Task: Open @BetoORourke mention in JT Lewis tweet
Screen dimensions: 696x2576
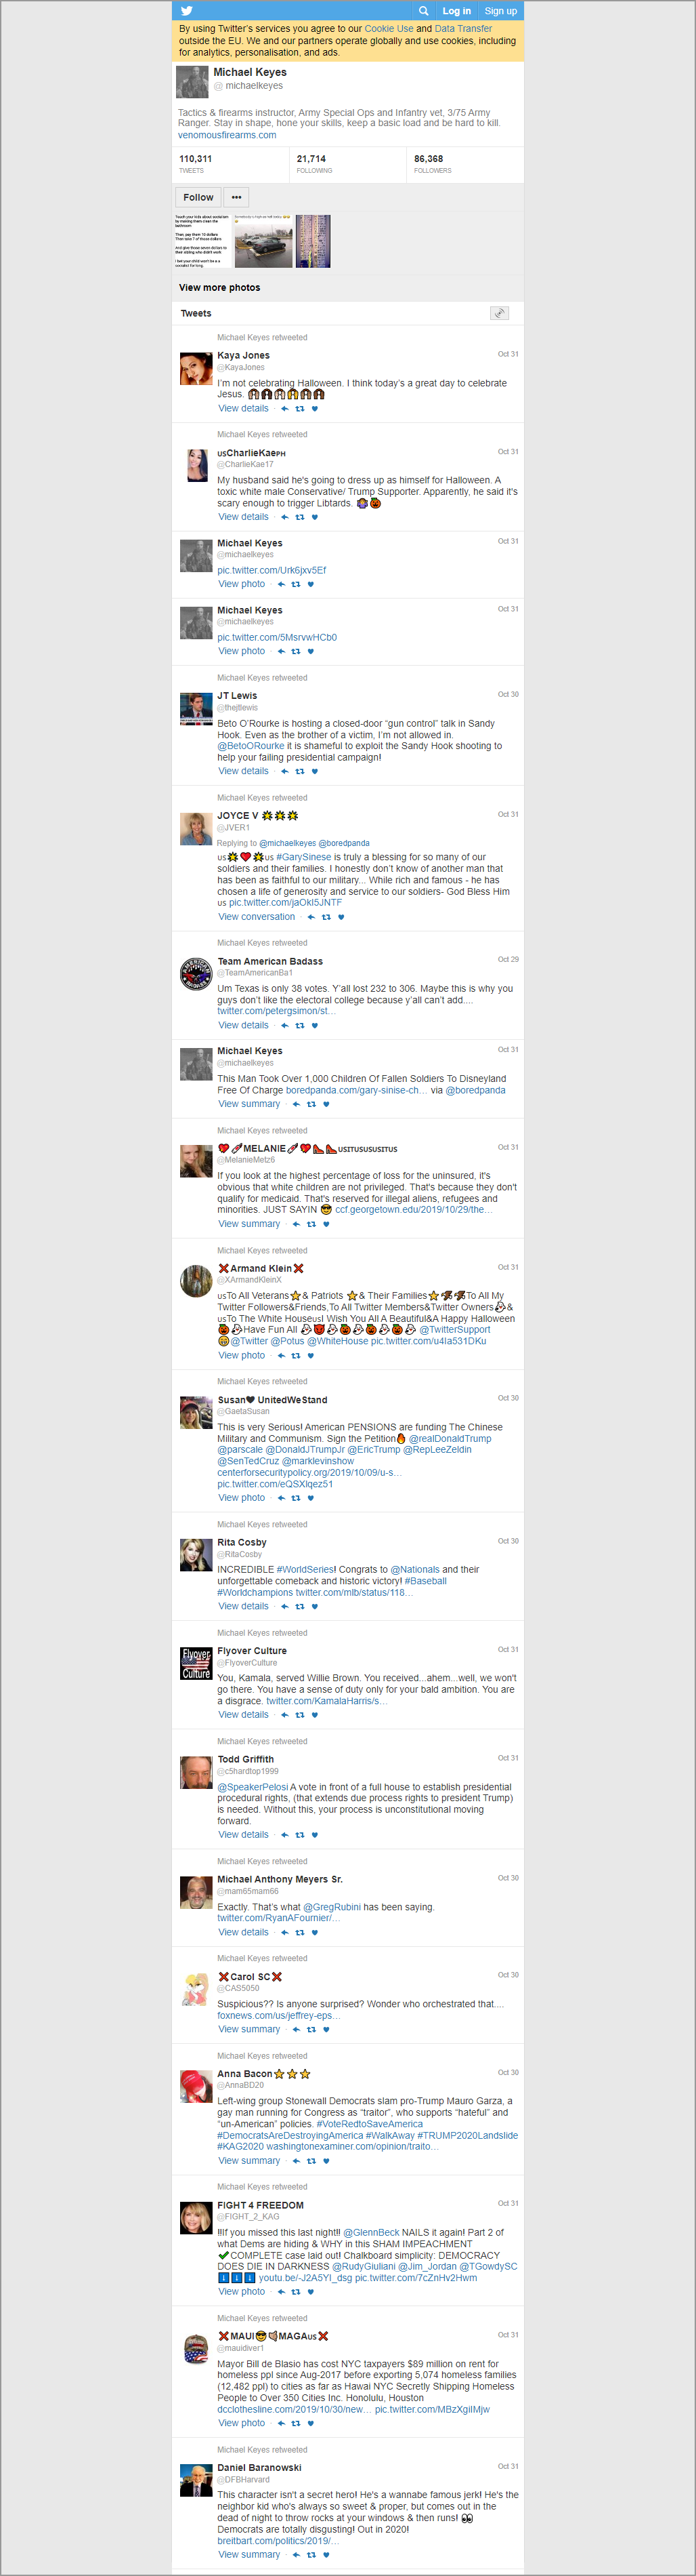Action: 251,746
